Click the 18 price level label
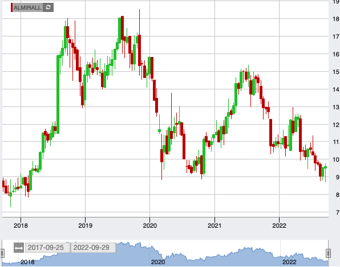 click(336, 19)
